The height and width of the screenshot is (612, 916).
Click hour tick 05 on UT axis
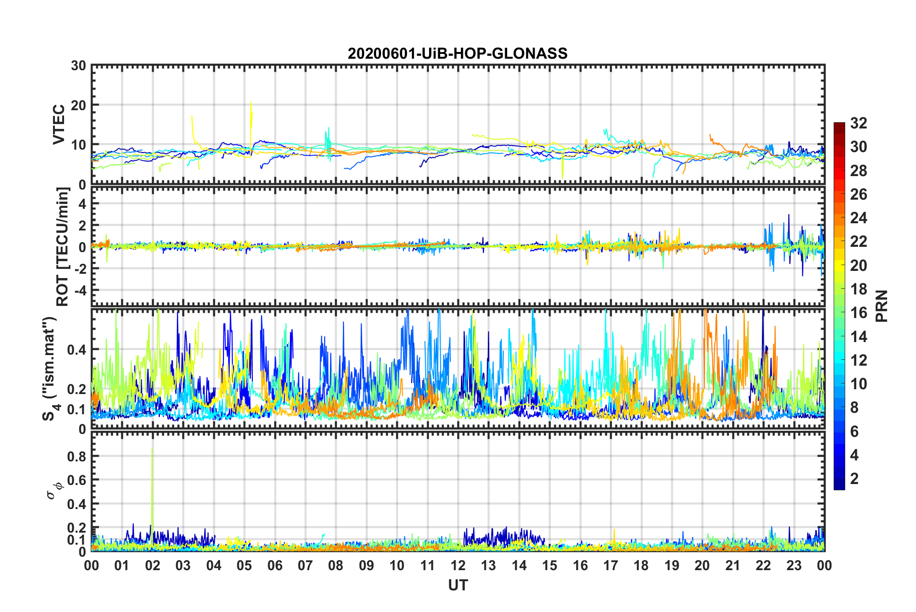[x=244, y=565]
